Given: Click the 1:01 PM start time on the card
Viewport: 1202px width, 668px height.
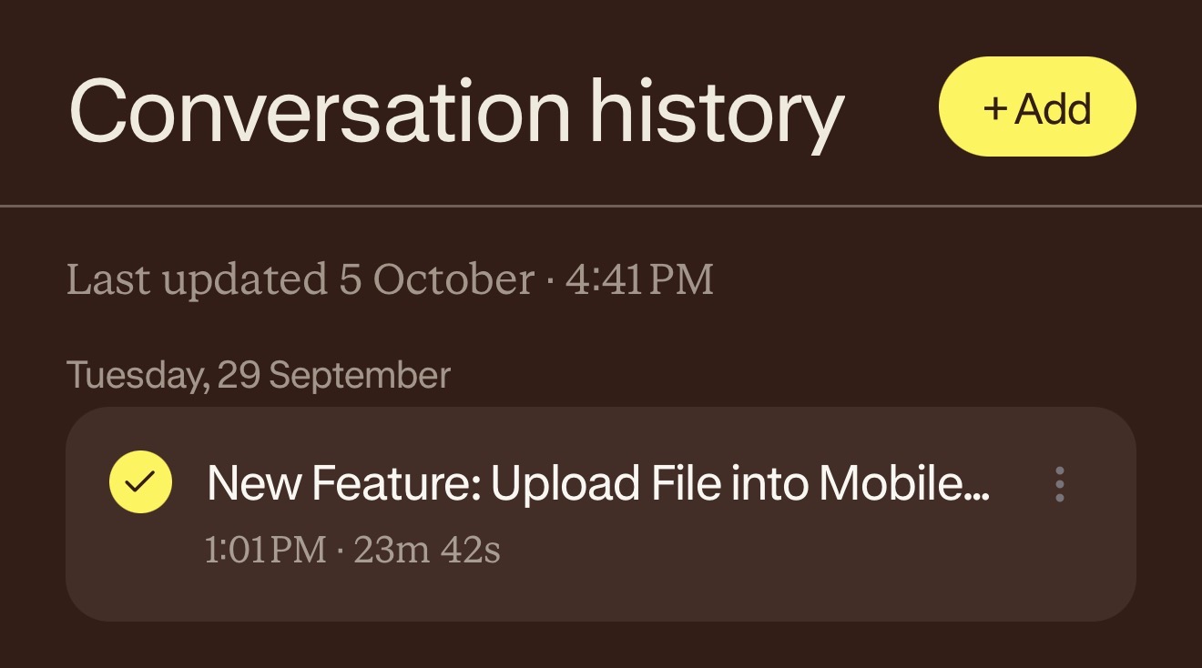Looking at the screenshot, I should click(x=265, y=550).
